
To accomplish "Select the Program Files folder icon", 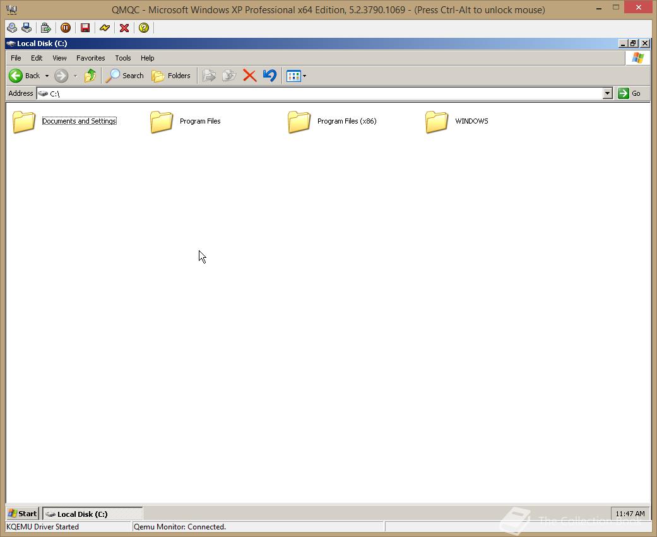I will click(x=162, y=122).
